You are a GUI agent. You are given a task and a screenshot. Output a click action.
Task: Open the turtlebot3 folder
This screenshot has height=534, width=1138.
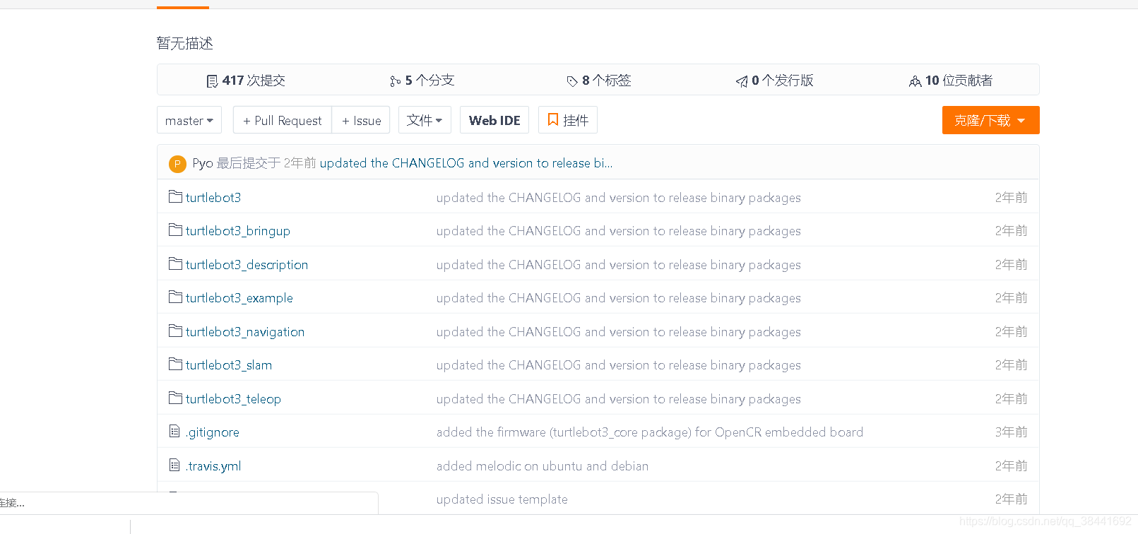(213, 197)
